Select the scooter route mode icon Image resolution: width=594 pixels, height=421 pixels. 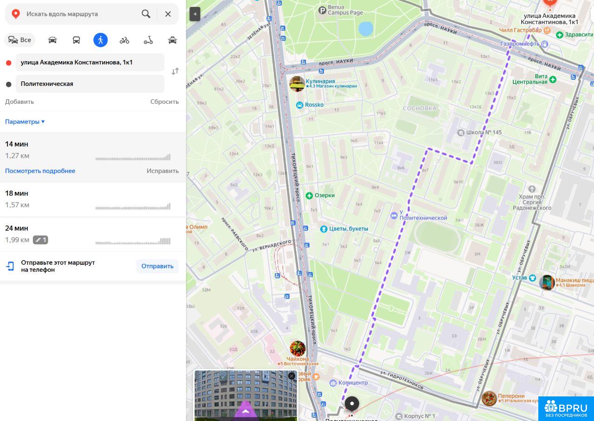148,40
